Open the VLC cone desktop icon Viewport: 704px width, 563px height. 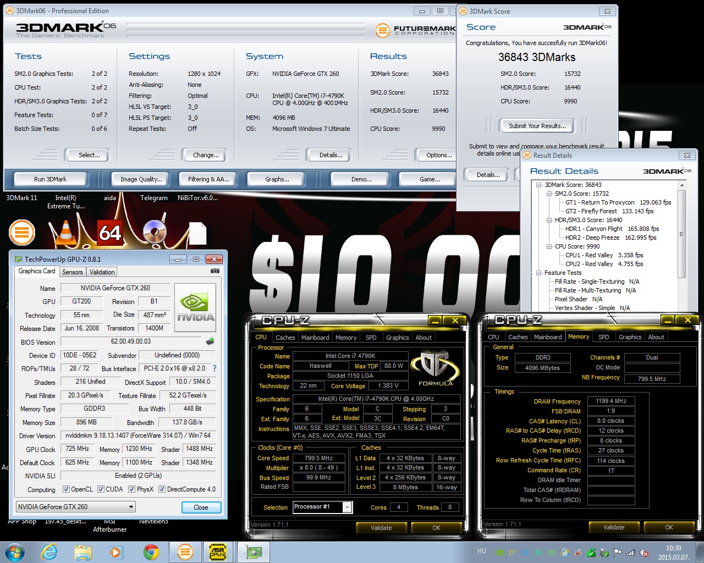[x=66, y=232]
